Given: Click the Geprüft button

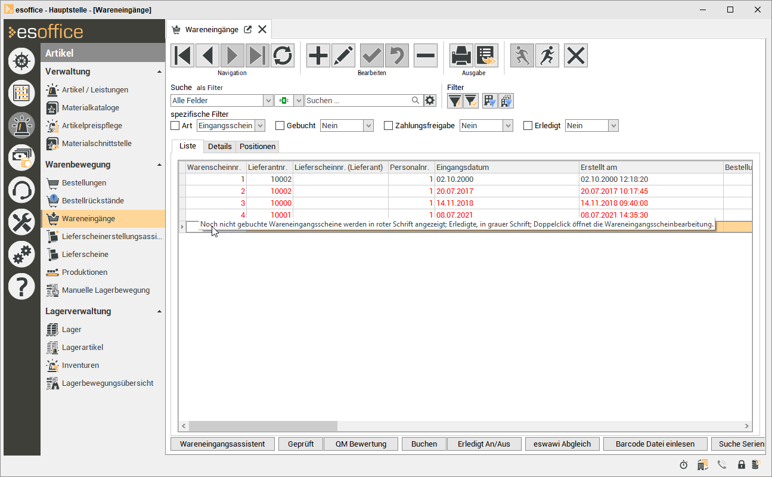Looking at the screenshot, I should click(x=301, y=444).
